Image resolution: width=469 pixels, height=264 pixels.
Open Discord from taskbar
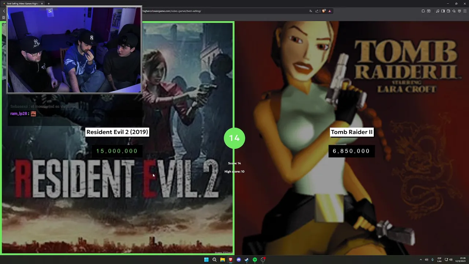pos(239,260)
